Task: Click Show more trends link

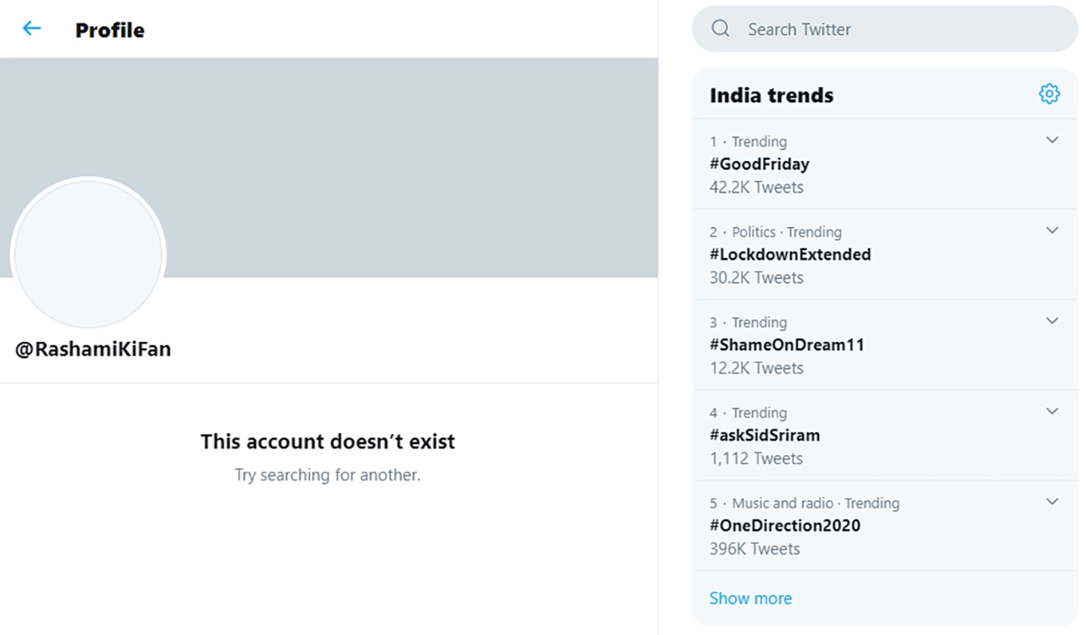Action: [750, 599]
